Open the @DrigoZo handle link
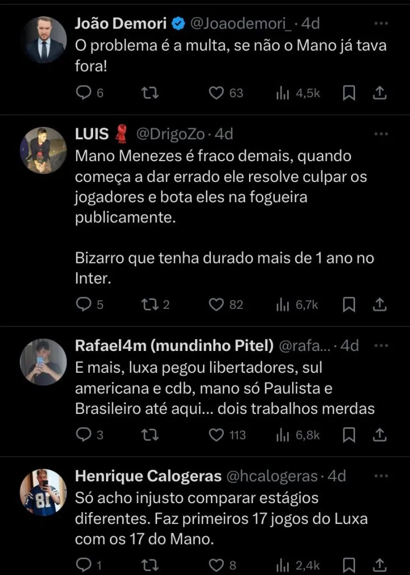Screen dimensions: 410x575 click(174, 134)
